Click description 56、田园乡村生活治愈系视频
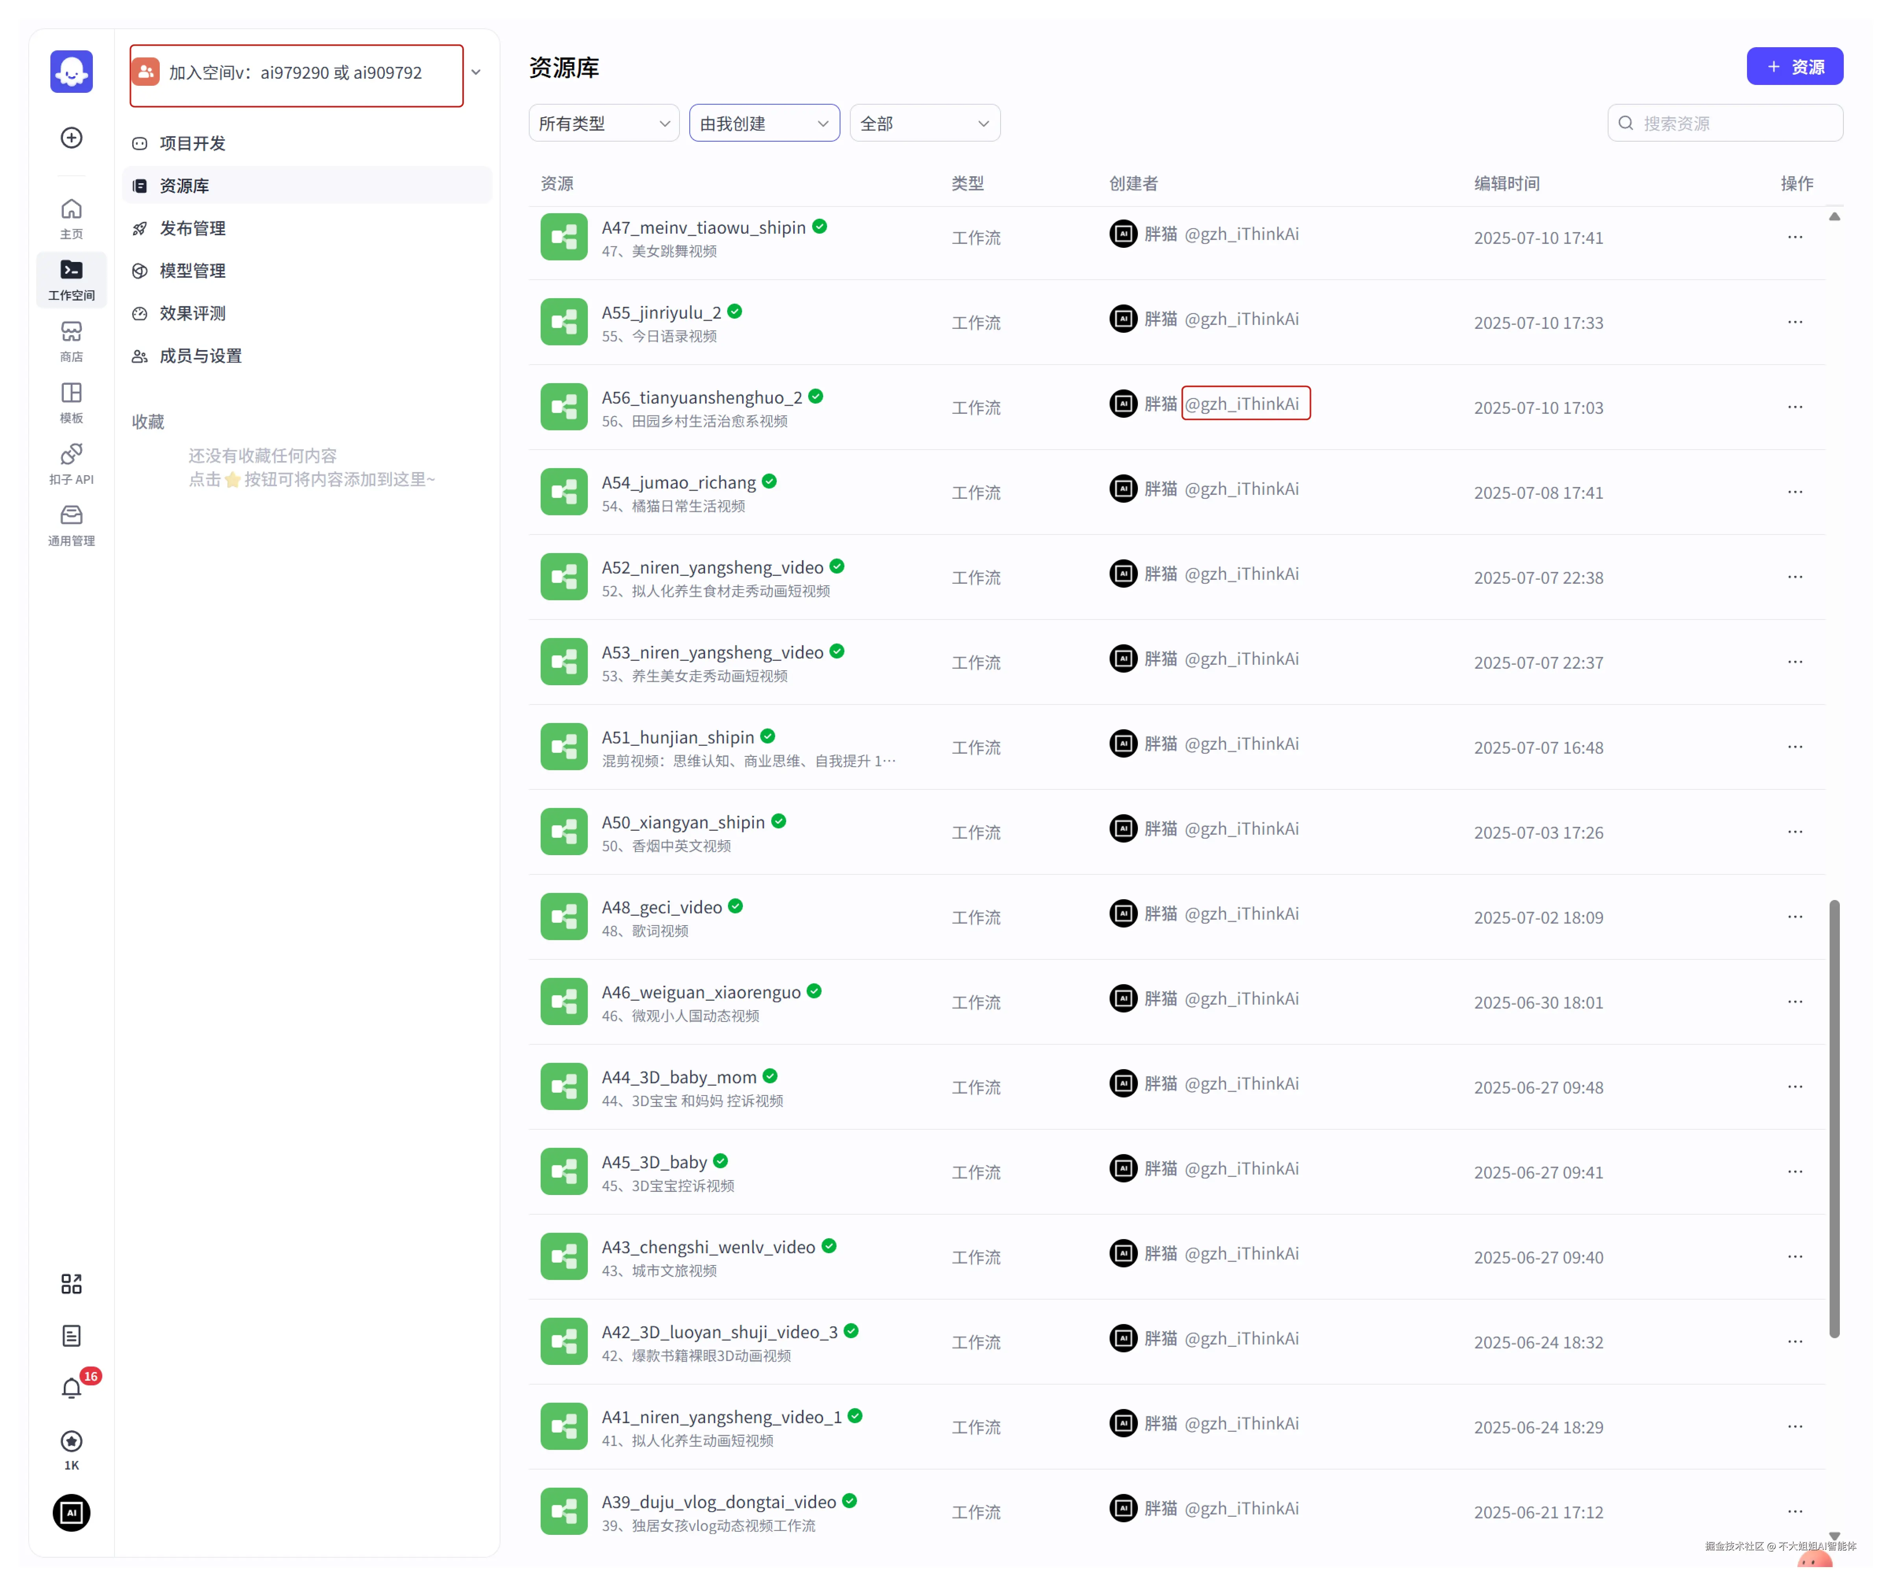This screenshot has width=1891, height=1586. coord(694,421)
